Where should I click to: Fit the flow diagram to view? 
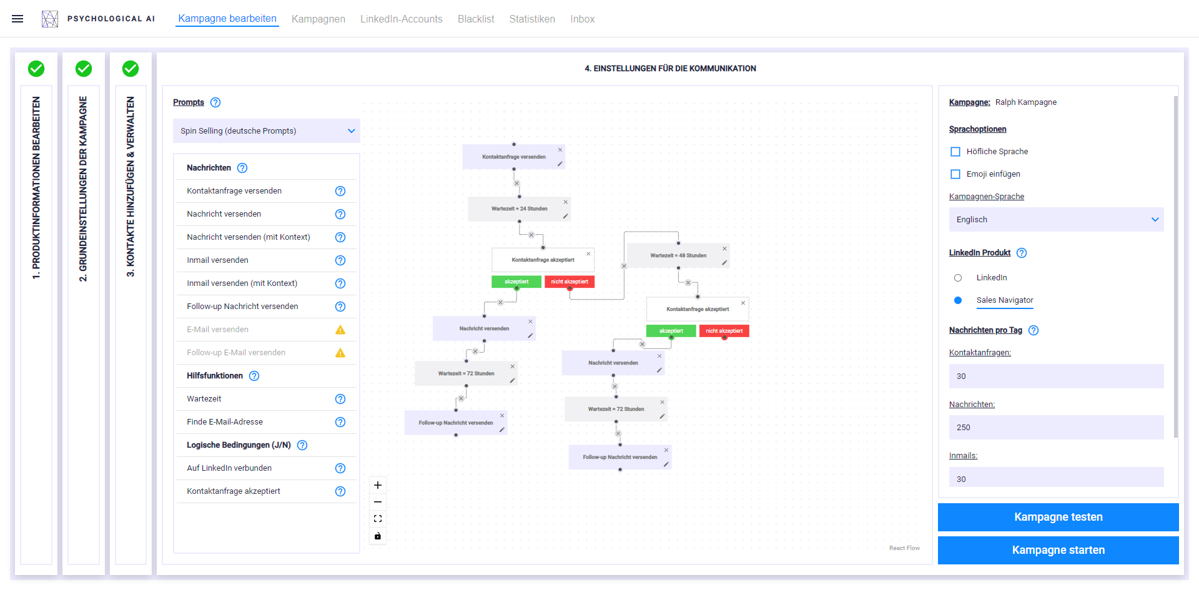378,519
